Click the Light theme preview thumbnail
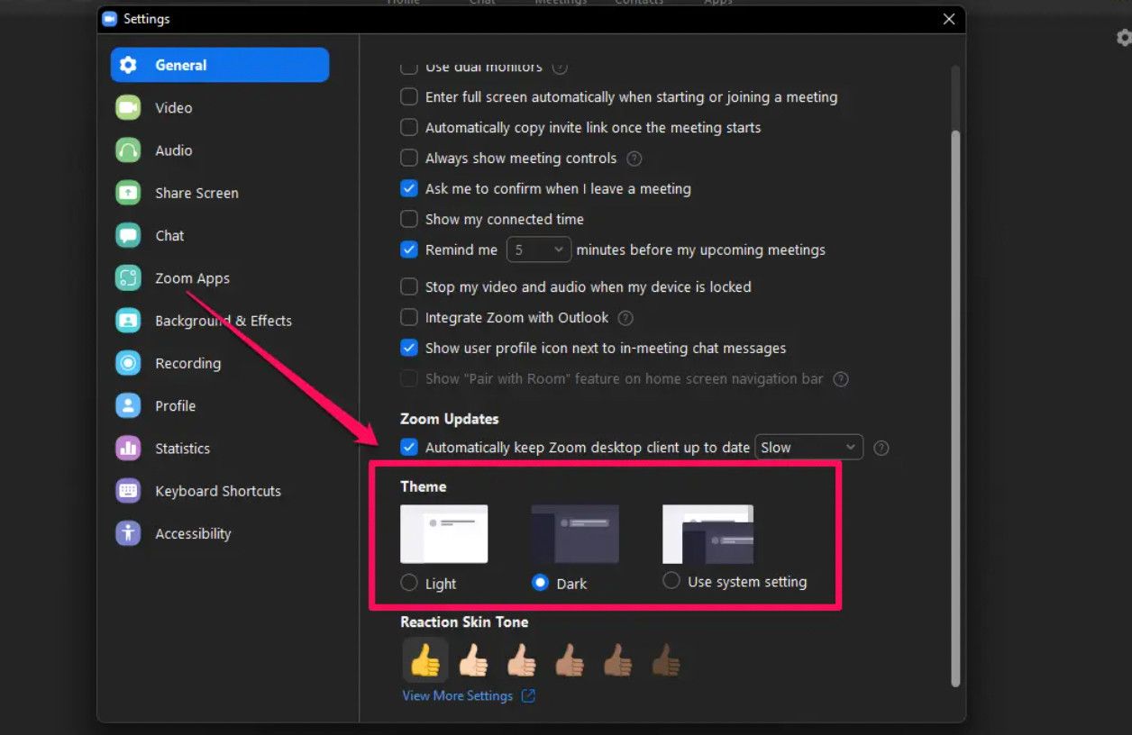 [x=444, y=534]
